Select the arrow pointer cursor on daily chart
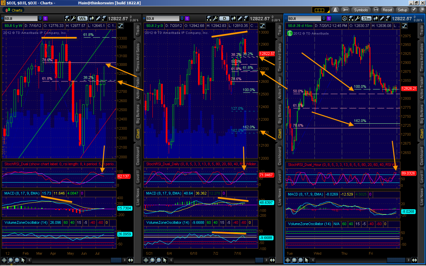Viewport: 426px width, 266px height. click(164, 260)
